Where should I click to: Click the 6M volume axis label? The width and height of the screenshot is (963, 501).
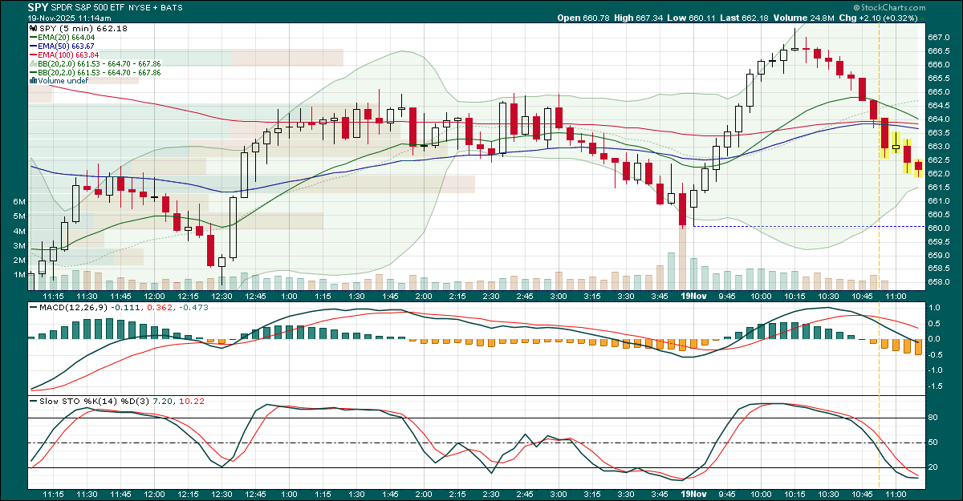point(19,201)
